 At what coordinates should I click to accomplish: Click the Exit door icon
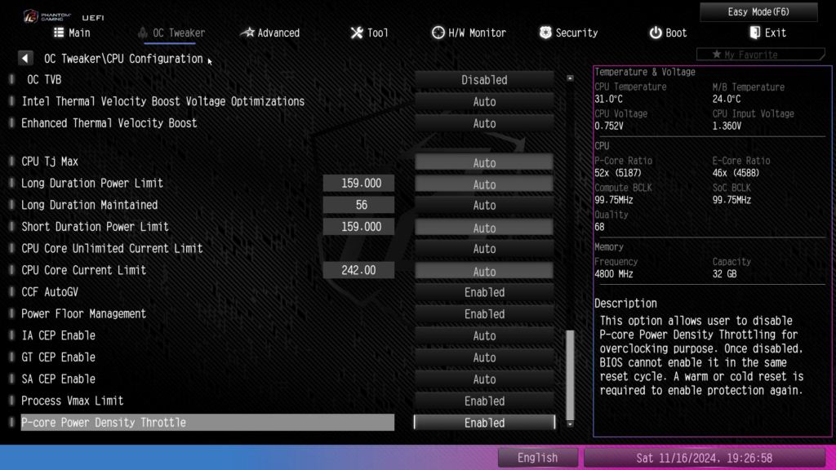(754, 33)
